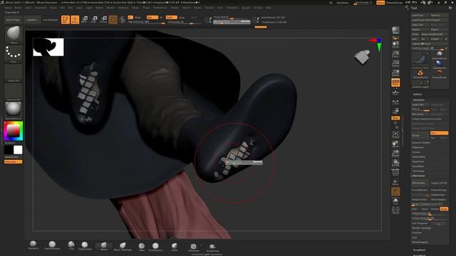Open the Document menu
Image resolution: width=456 pixels, height=256 pixels.
tap(41, 8)
